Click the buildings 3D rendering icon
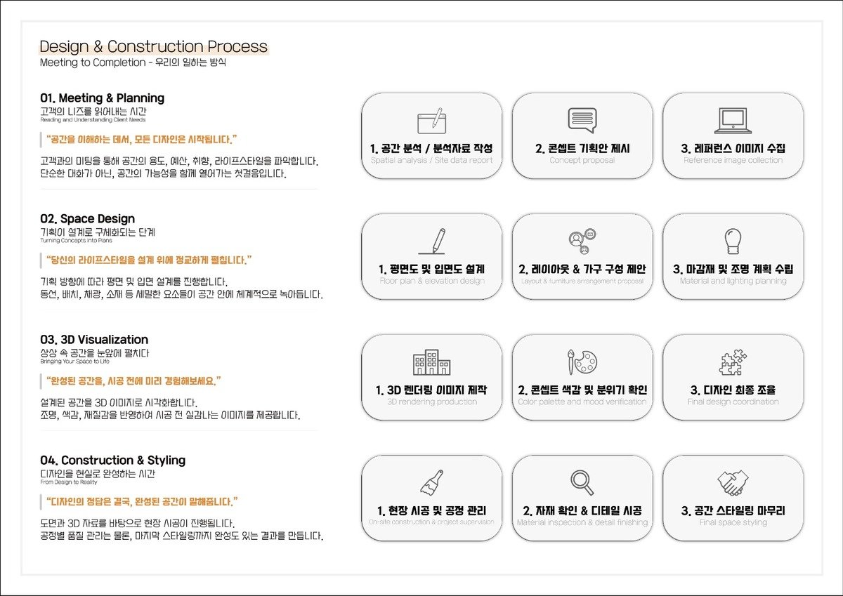Screen dimensions: 843x596 [x=431, y=362]
